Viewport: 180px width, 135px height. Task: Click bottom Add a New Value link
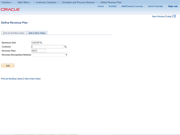pos(32,79)
